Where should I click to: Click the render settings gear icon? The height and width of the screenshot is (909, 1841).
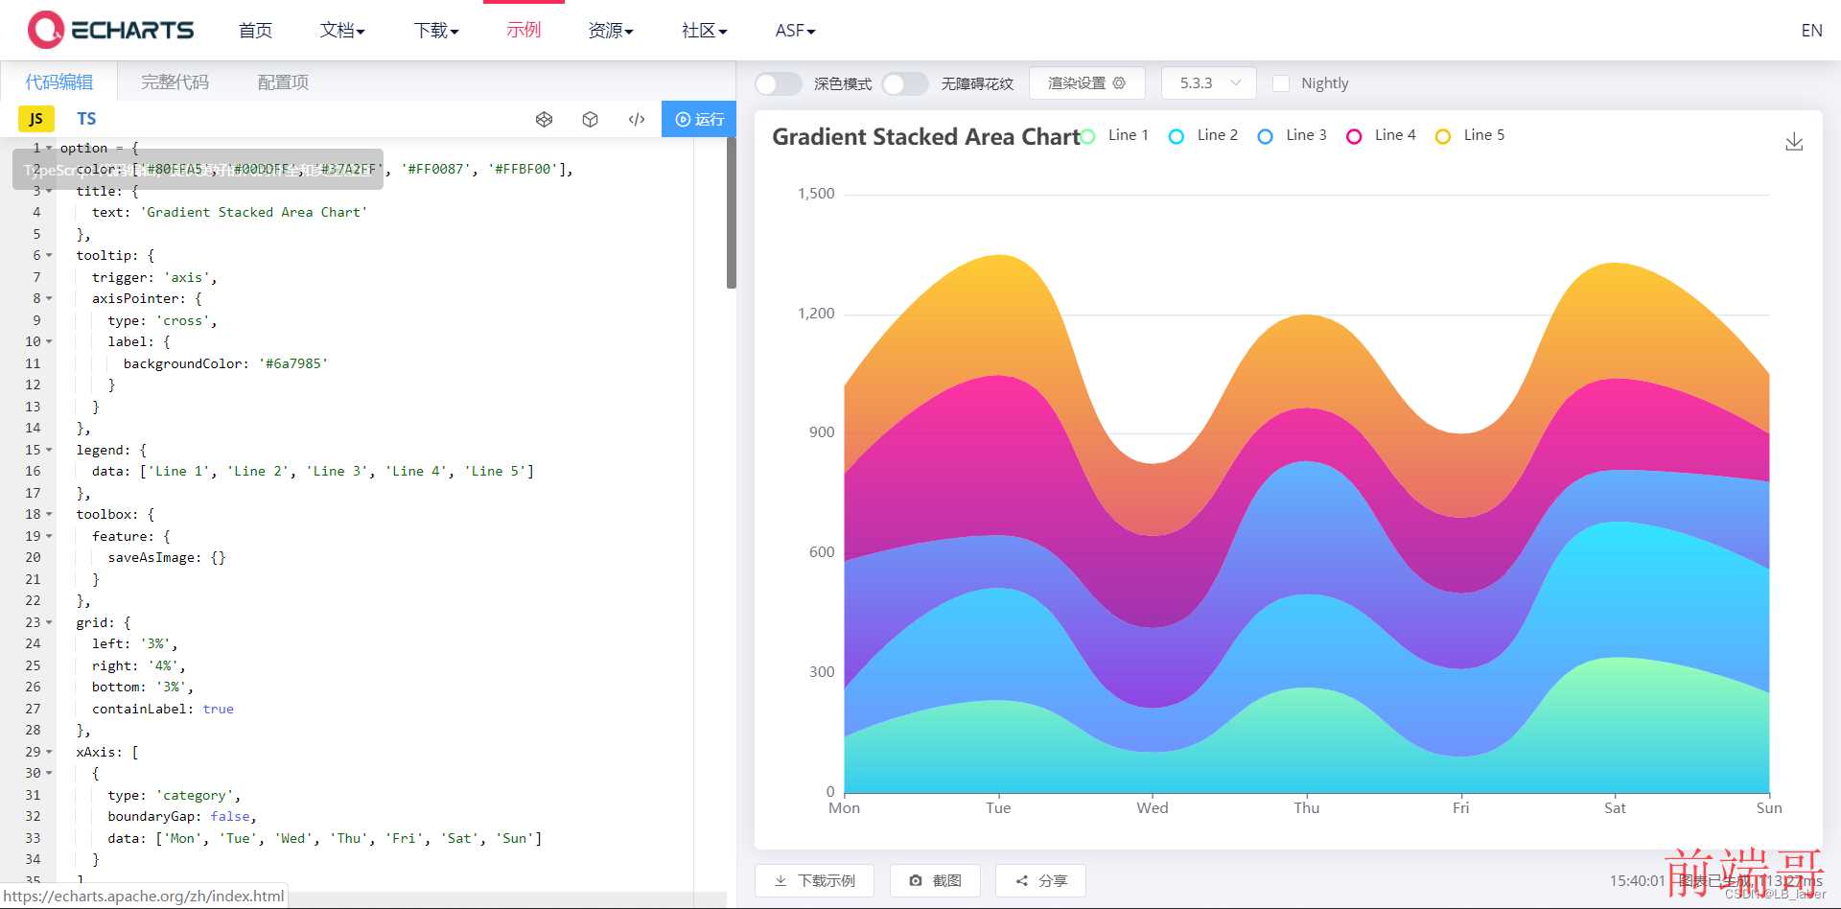point(1119,83)
